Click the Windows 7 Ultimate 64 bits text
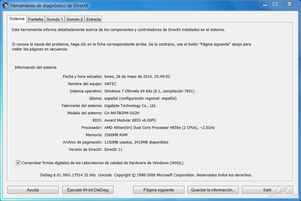 [149, 91]
